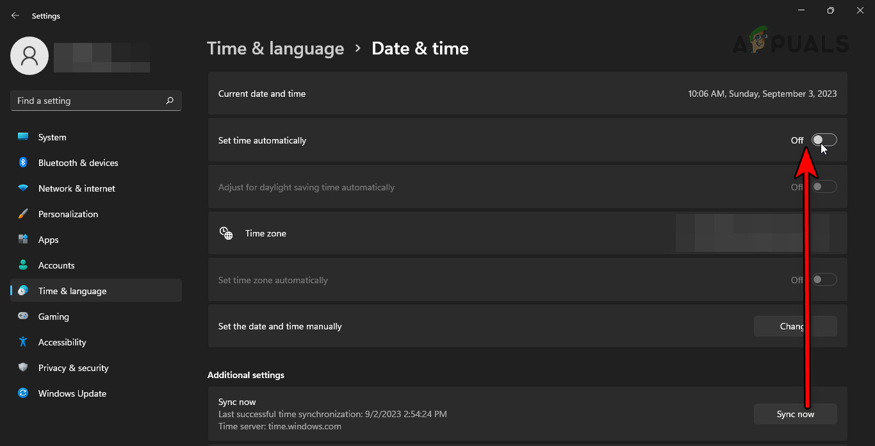The image size is (875, 446).
Task: Enable Set time zone automatically
Action: click(824, 279)
